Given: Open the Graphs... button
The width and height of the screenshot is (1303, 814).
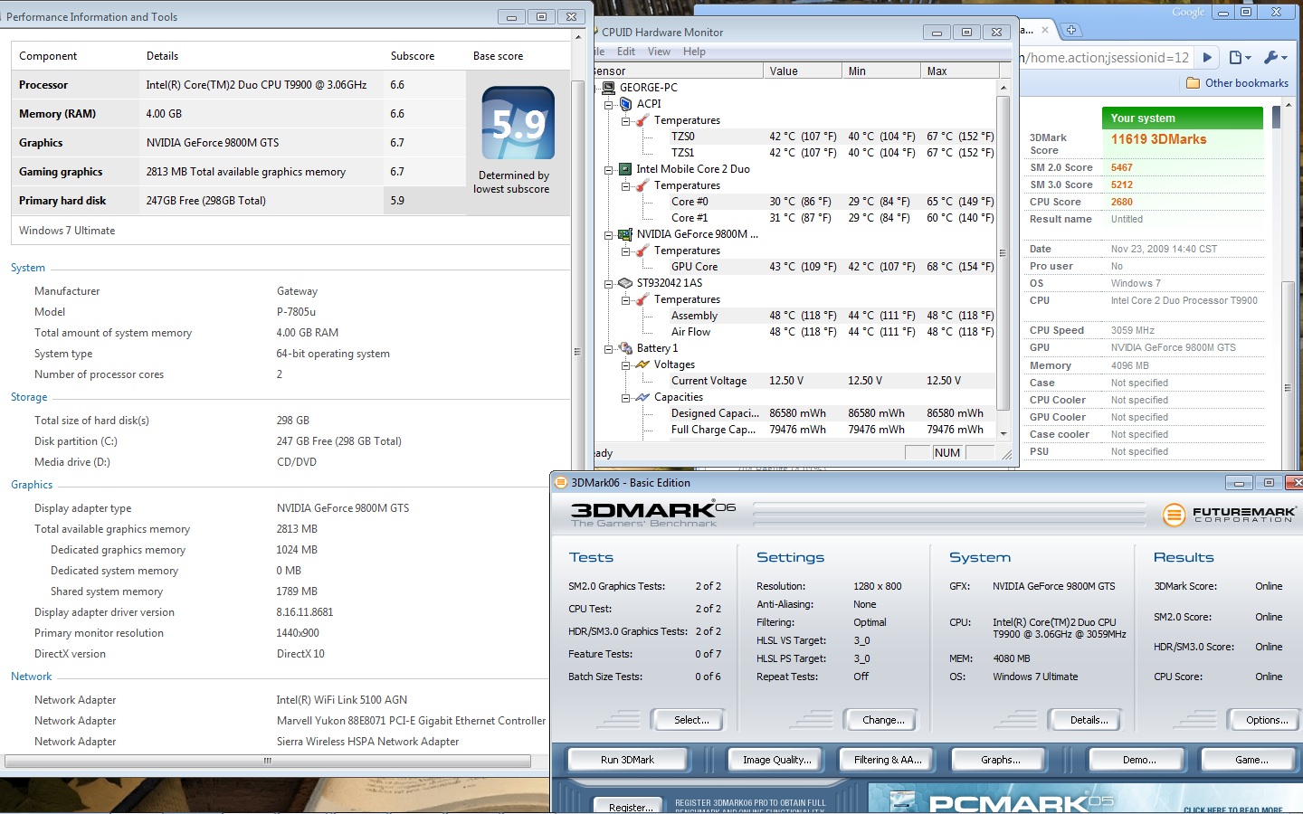Looking at the screenshot, I should point(1001,760).
